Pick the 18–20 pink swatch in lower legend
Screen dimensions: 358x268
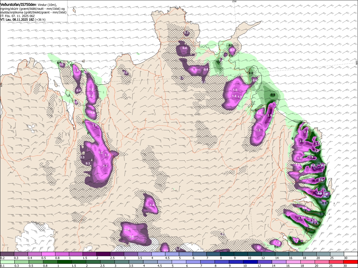(308, 262)
